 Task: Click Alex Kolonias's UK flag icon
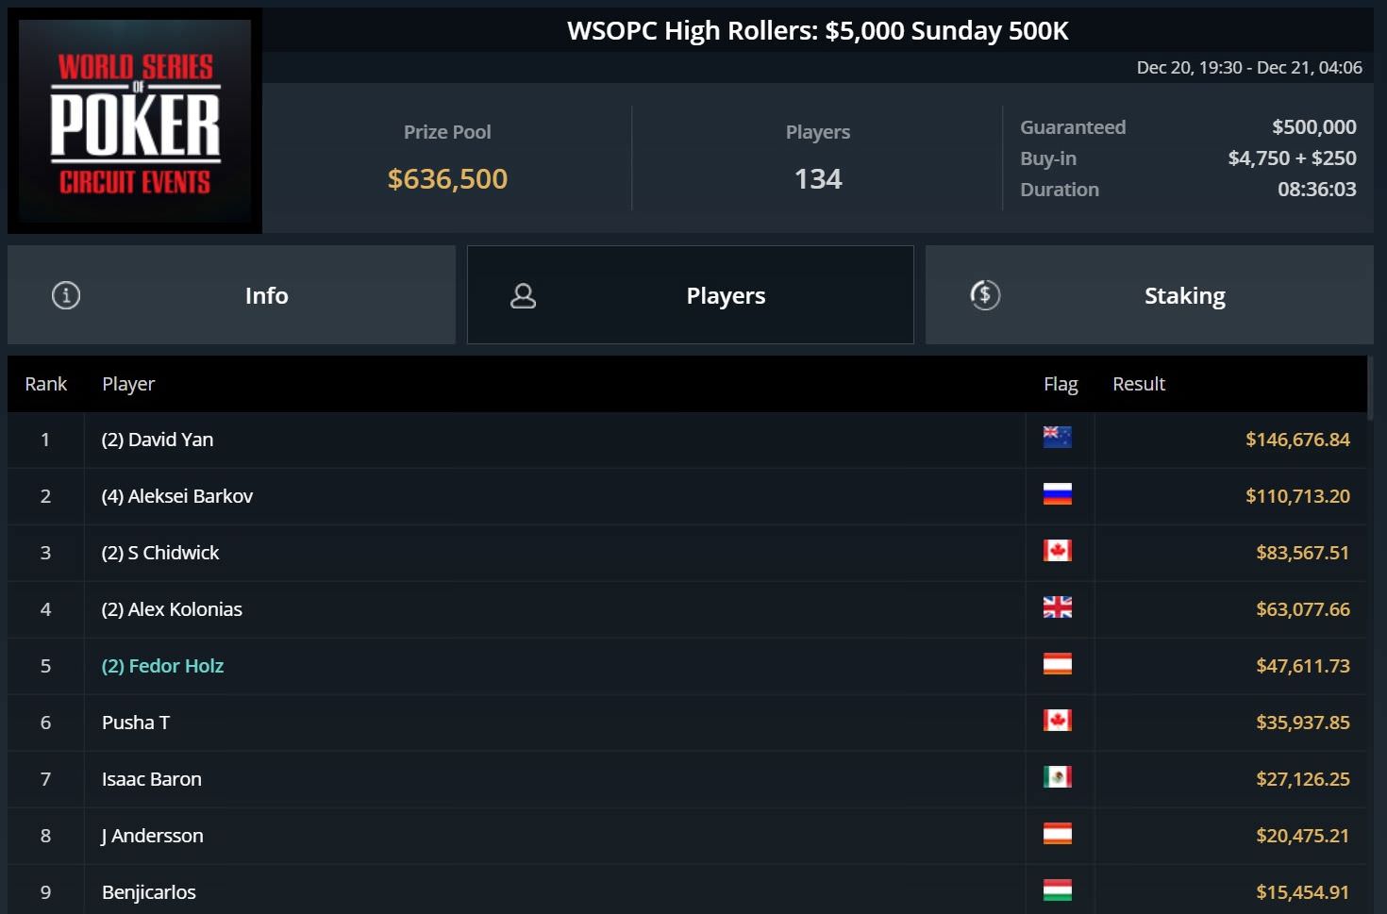pyautogui.click(x=1057, y=607)
